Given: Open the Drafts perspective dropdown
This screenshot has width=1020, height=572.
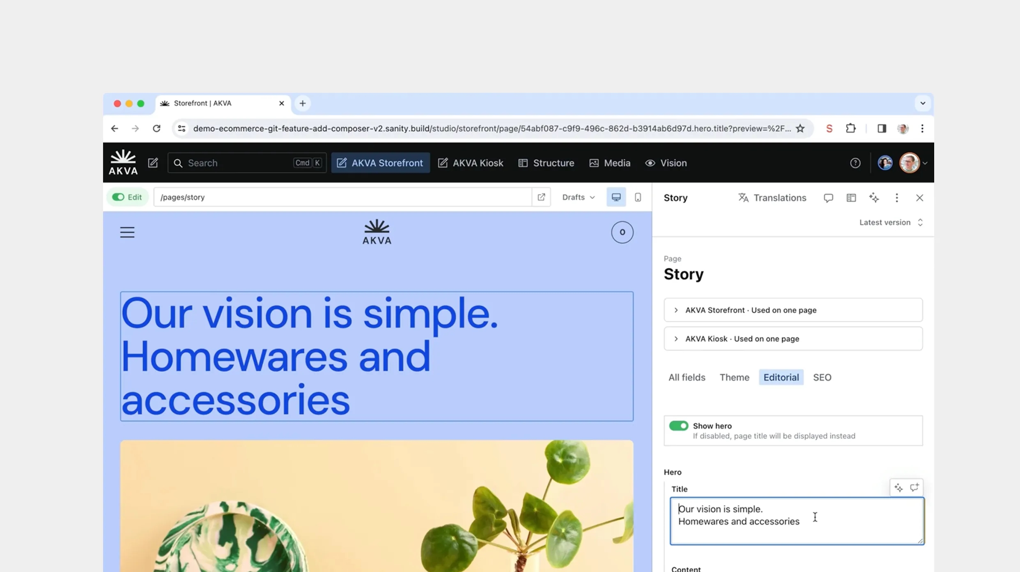Looking at the screenshot, I should click(578, 197).
